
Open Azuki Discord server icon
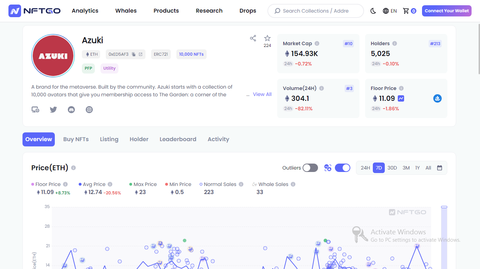[71, 110]
